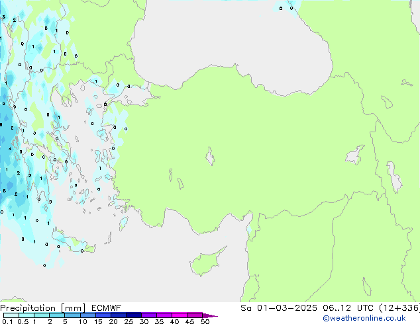Select the '[mm]' unit label
The image size is (420, 324).
(73, 308)
